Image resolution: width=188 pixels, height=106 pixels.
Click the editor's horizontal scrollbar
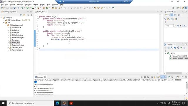pyautogui.click(x=99, y=73)
